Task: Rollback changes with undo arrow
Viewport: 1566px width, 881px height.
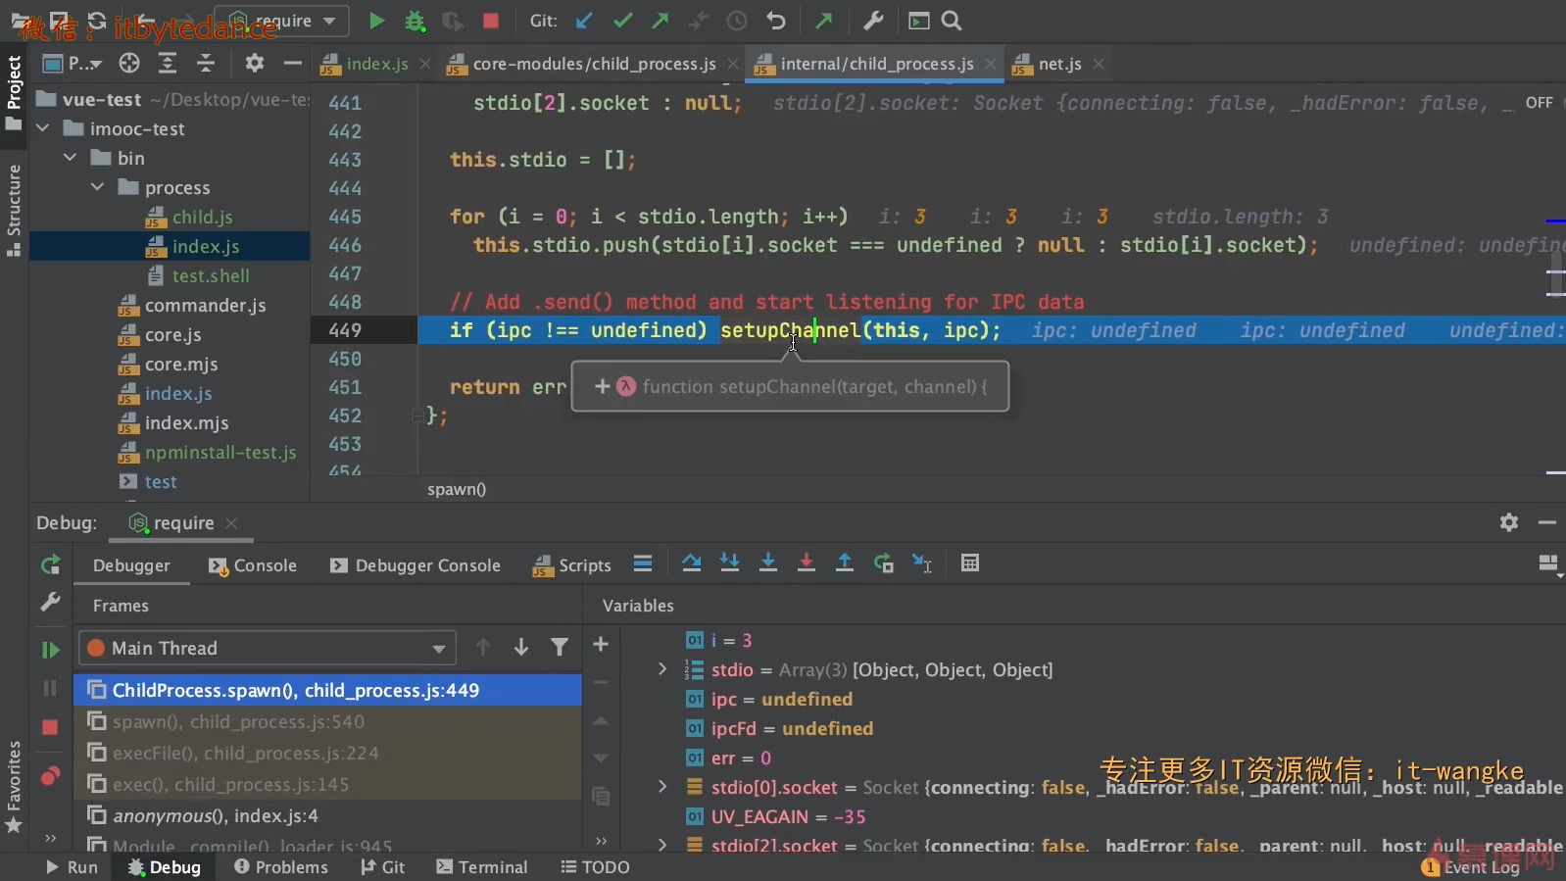Action: (776, 21)
